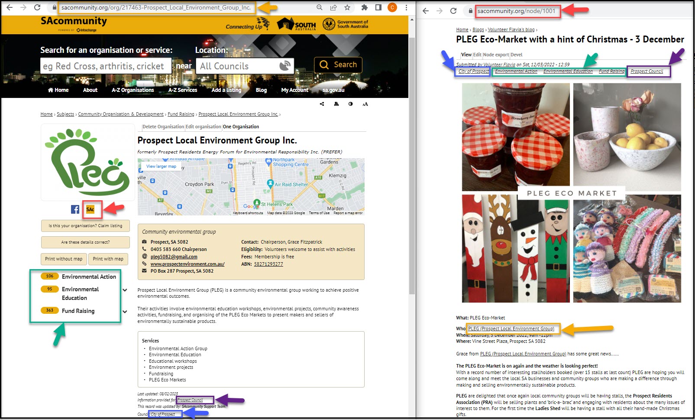This screenshot has width=695, height=420.
Task: Click Community Organisation & Development breadcrumb
Action: tap(121, 114)
